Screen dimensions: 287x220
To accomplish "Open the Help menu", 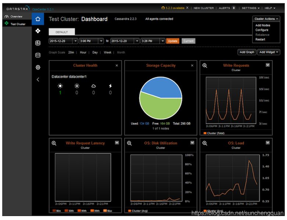I will click(270, 8).
